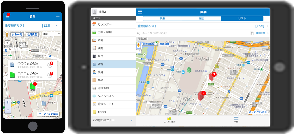Viewport: 294px width, 134px height.
Task: Open the notes icon for ○○○株式会社
Action: pos(50,65)
